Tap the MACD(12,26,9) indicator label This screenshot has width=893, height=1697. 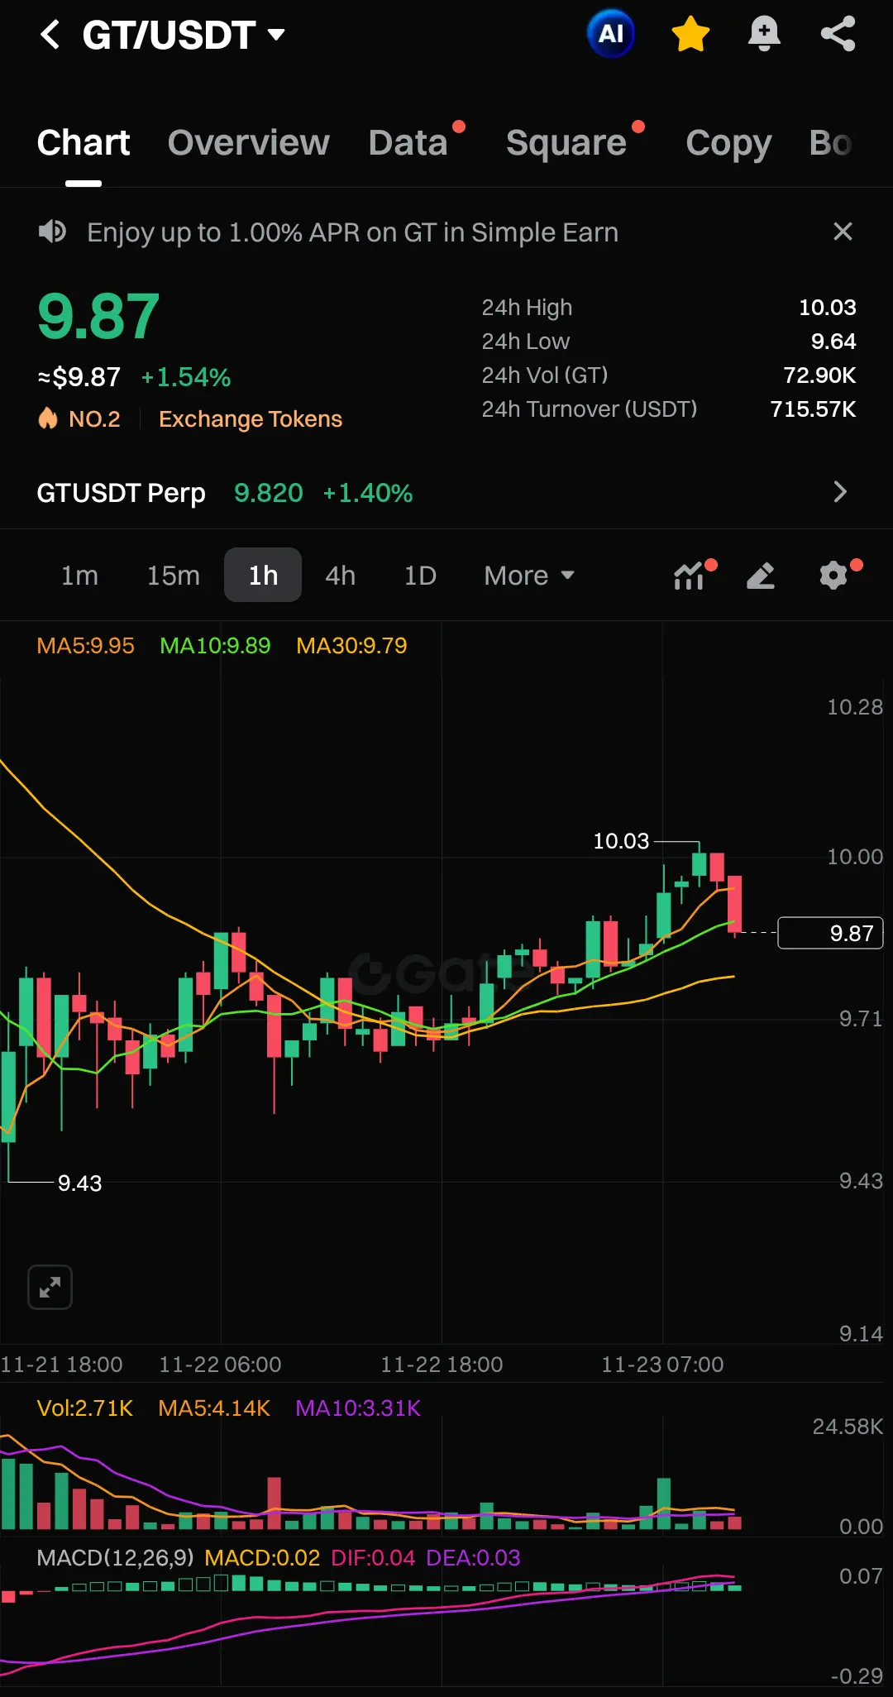pos(115,1558)
